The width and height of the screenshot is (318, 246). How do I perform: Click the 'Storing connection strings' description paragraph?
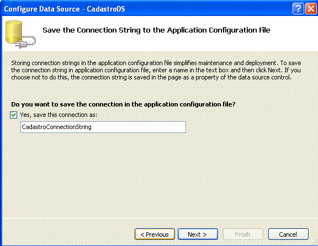click(x=156, y=70)
